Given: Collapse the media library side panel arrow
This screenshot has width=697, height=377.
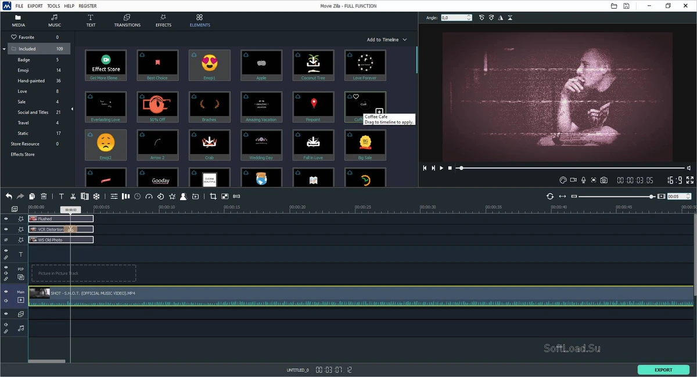Looking at the screenshot, I should (x=72, y=109).
